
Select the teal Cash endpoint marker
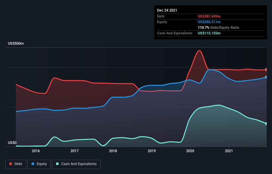coord(266,124)
